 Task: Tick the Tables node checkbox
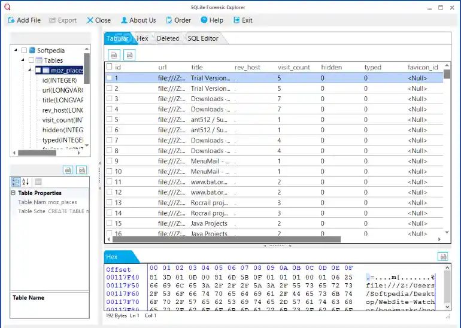coord(31,60)
